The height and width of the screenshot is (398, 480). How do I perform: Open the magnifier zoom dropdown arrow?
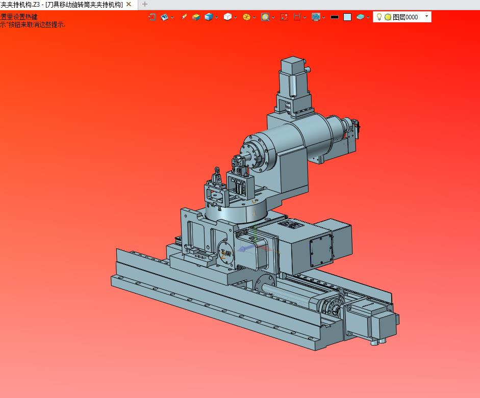click(x=273, y=17)
